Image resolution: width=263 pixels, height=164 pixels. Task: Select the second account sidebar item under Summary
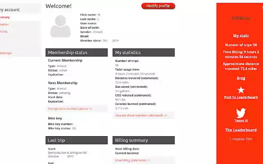click(4, 25)
